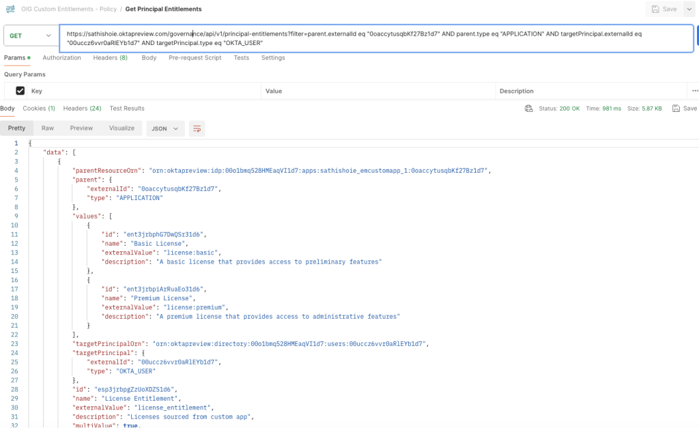Click the network globe icon beside Status
Image resolution: width=699 pixels, height=428 pixels.
(529, 109)
